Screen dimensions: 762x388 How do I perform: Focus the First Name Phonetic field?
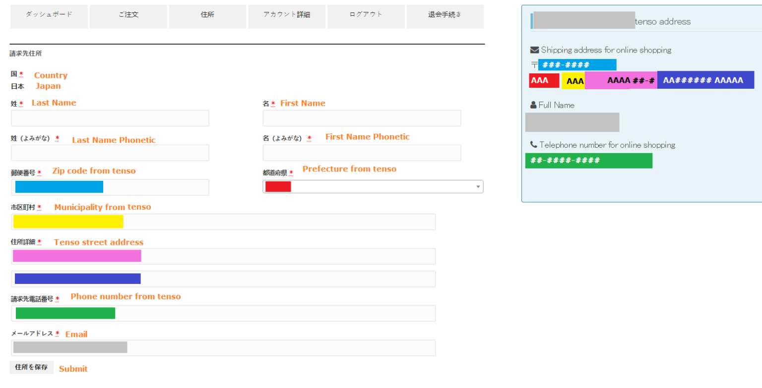point(362,153)
